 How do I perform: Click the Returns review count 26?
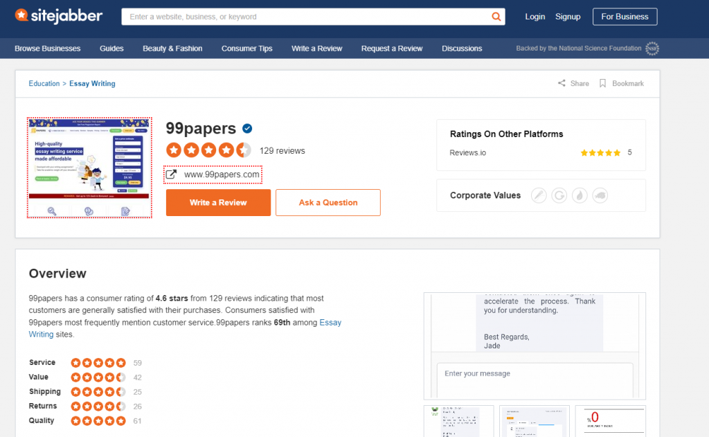(138, 407)
